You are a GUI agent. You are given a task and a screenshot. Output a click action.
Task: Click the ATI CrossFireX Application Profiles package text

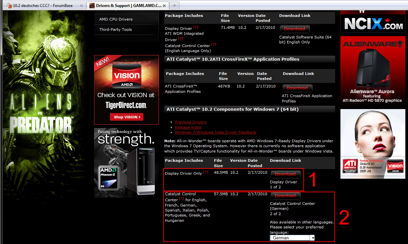click(183, 89)
